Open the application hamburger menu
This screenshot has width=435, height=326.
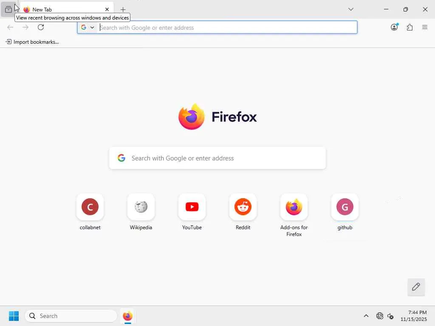pyautogui.click(x=425, y=27)
